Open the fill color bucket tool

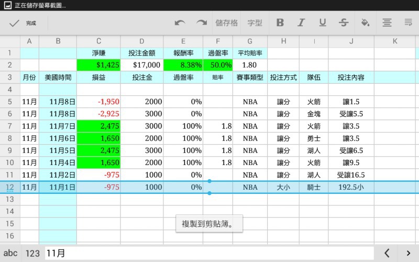[365, 23]
